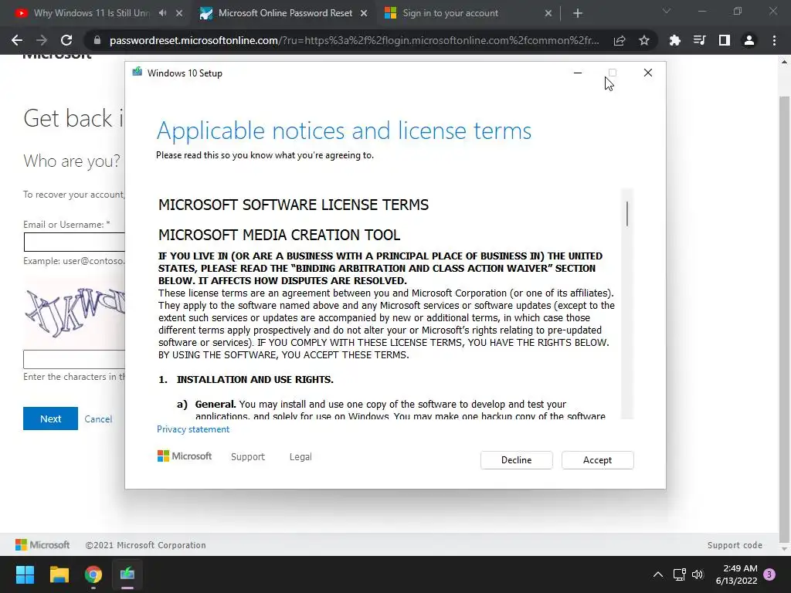The image size is (791, 593).
Task: Open Chrome from the taskbar
Action: click(x=93, y=574)
